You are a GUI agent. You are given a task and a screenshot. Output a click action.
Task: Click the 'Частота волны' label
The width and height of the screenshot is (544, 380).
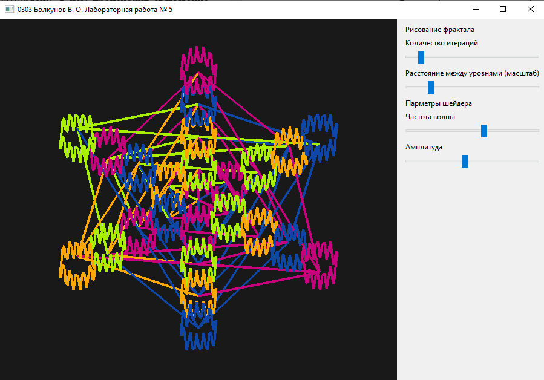pos(430,117)
